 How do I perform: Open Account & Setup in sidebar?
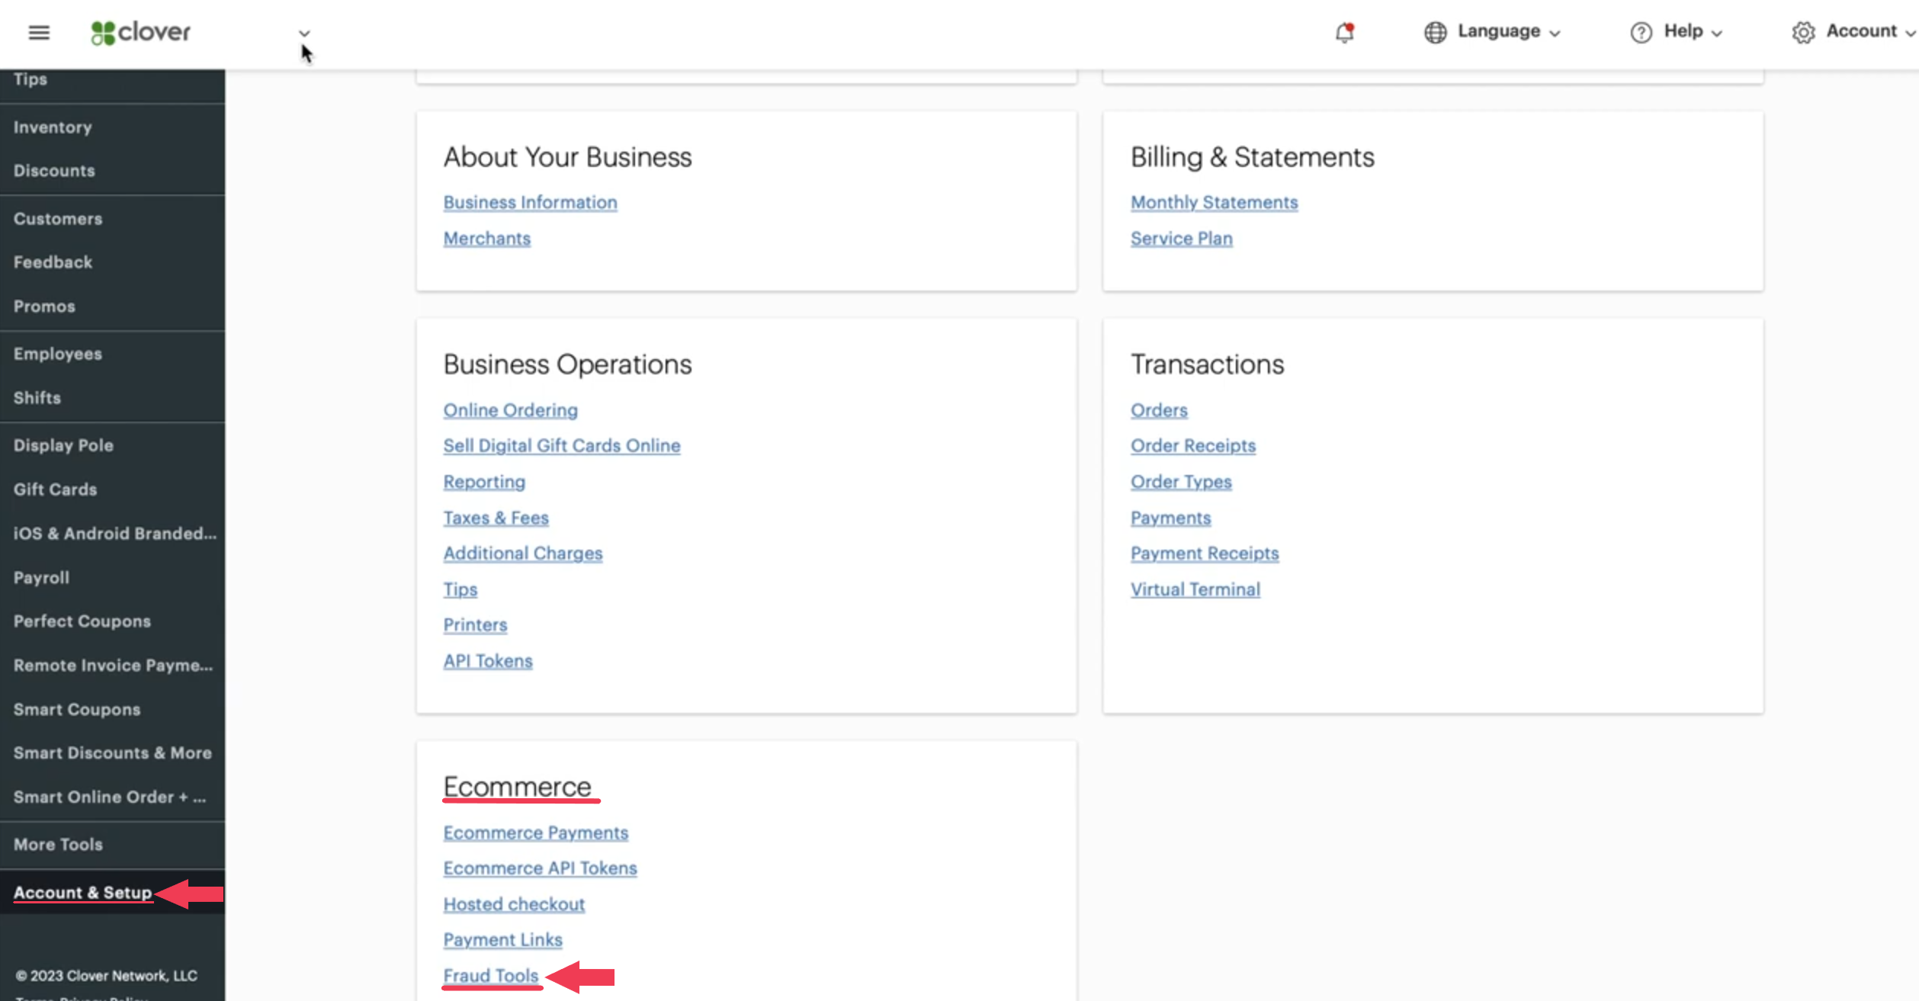tap(82, 892)
